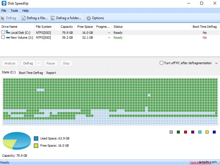Click the red legend color swatch
Screen dimensions: 220x165
point(186,132)
